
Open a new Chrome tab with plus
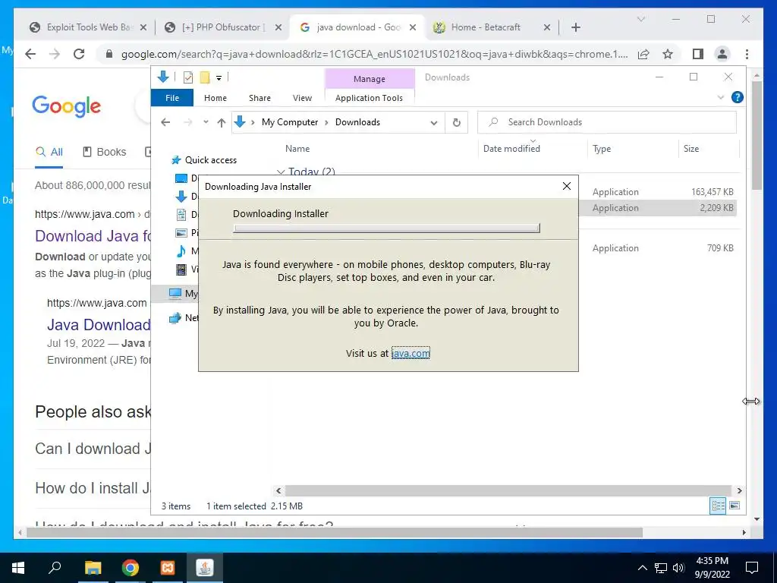click(x=576, y=27)
